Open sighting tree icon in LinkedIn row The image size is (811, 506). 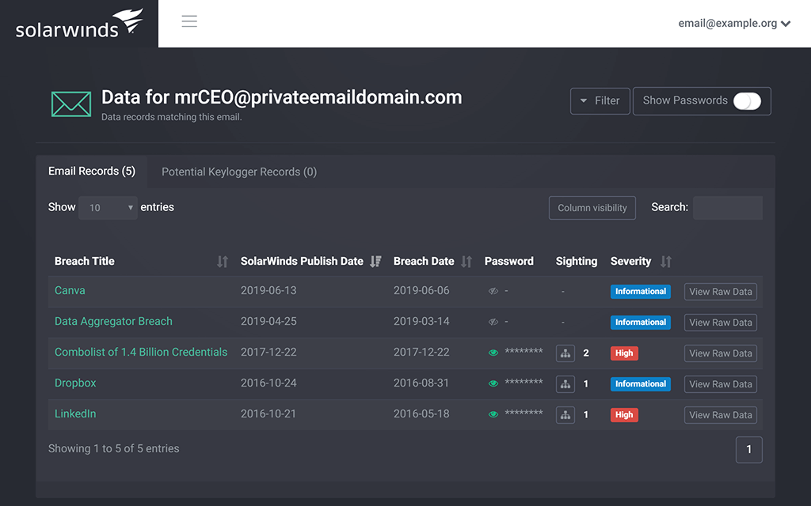(565, 415)
